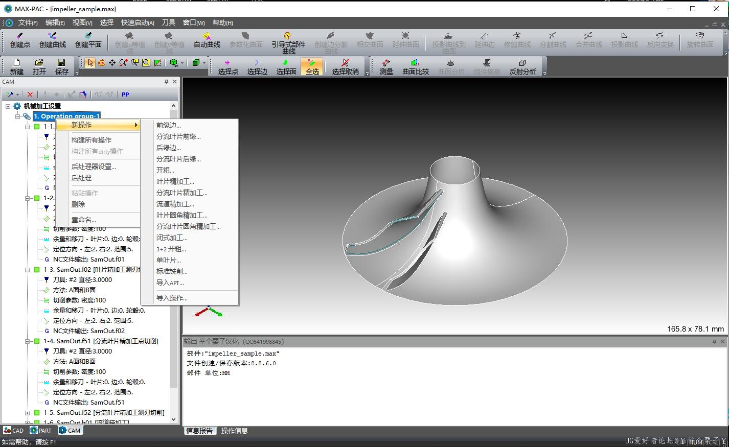This screenshot has width=729, height=447.
Task: Choose 重命名... in the context menu
Action: tap(84, 220)
